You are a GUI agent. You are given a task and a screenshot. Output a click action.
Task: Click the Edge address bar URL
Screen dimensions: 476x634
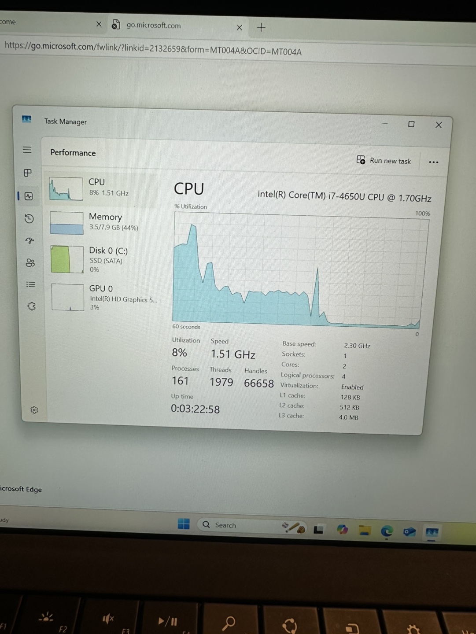coord(153,49)
